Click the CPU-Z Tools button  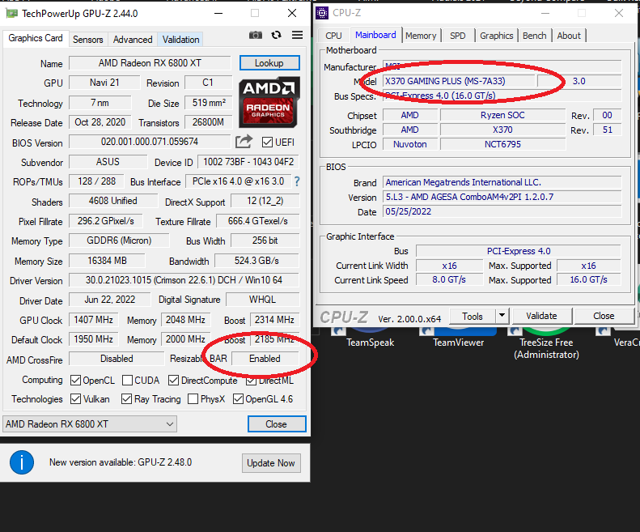click(473, 317)
